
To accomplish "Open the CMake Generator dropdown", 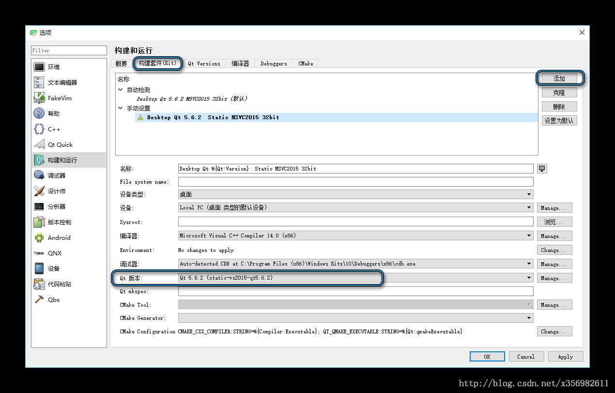I will pyautogui.click(x=356, y=318).
